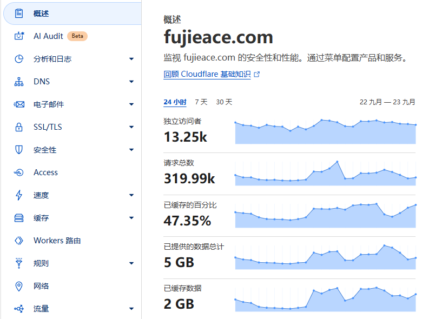422x319 pixels.
Task: Click the 已缓存数据 sparkline chart
Action: tap(325, 300)
